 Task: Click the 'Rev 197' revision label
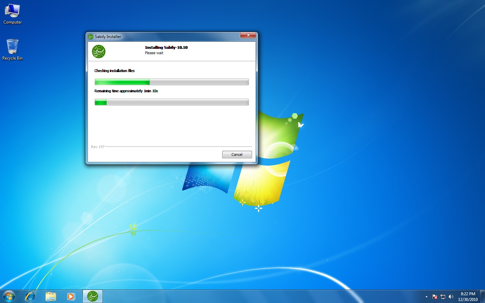(x=97, y=147)
